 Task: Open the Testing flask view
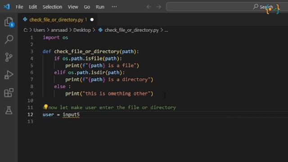(9, 110)
